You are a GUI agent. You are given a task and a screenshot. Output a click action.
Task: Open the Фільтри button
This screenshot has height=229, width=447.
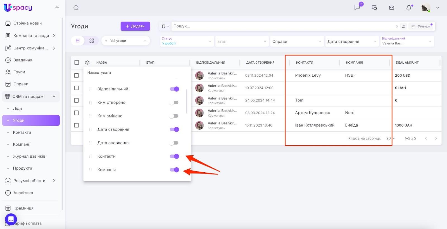tap(421, 26)
